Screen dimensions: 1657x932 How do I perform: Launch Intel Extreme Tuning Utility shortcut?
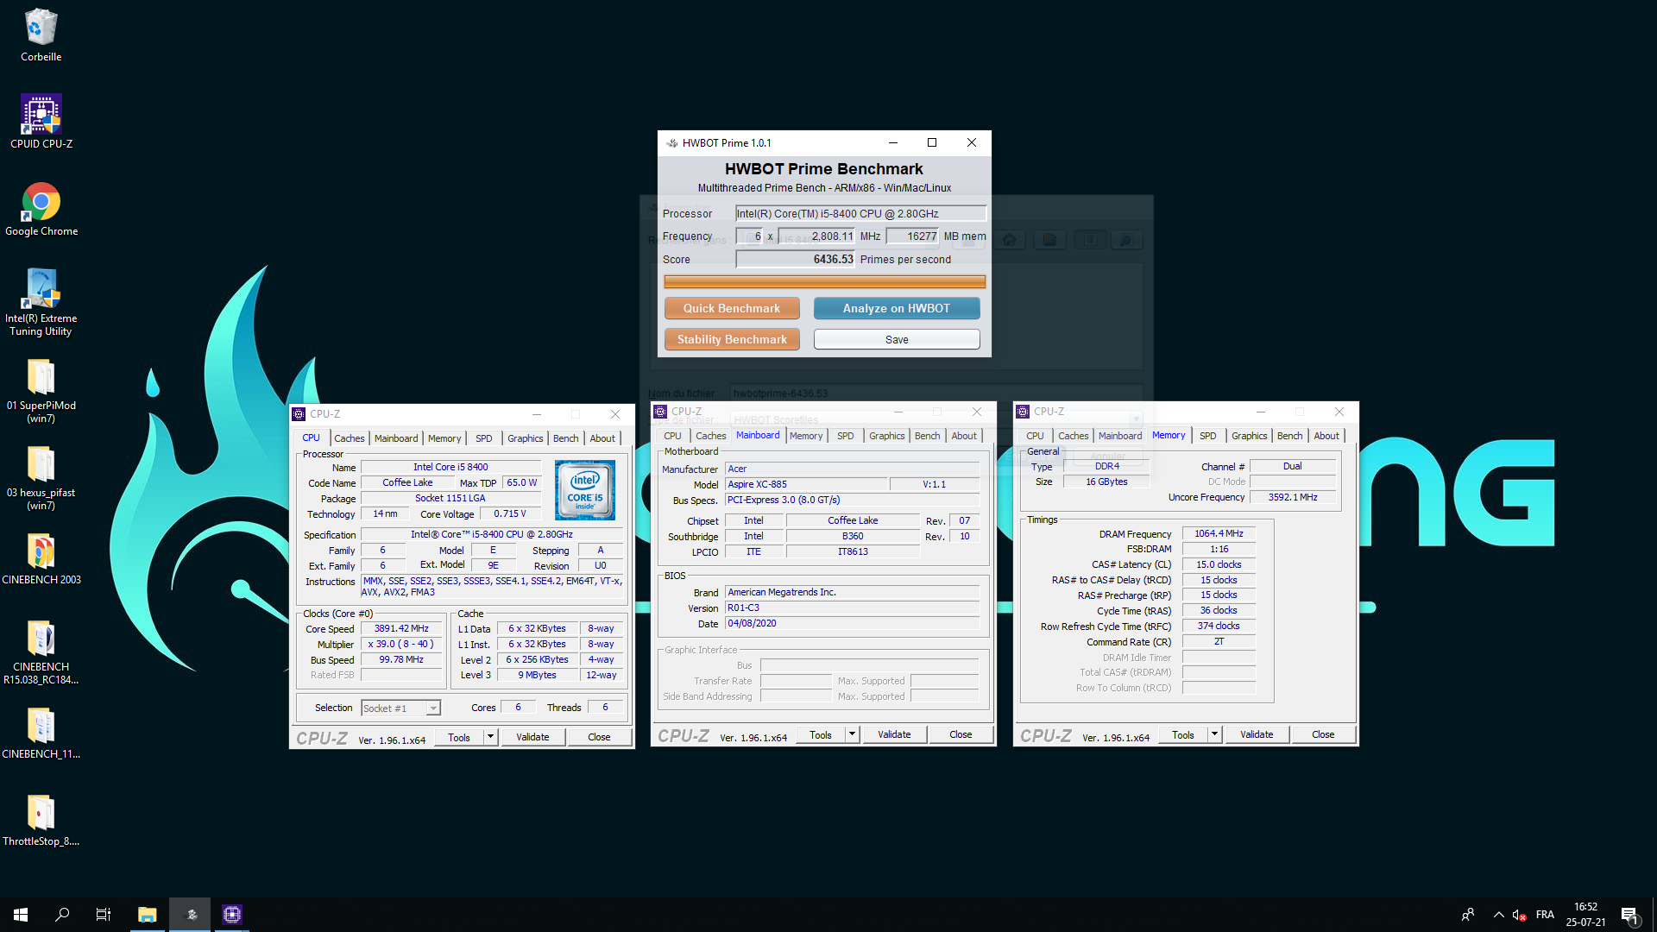pos(41,302)
